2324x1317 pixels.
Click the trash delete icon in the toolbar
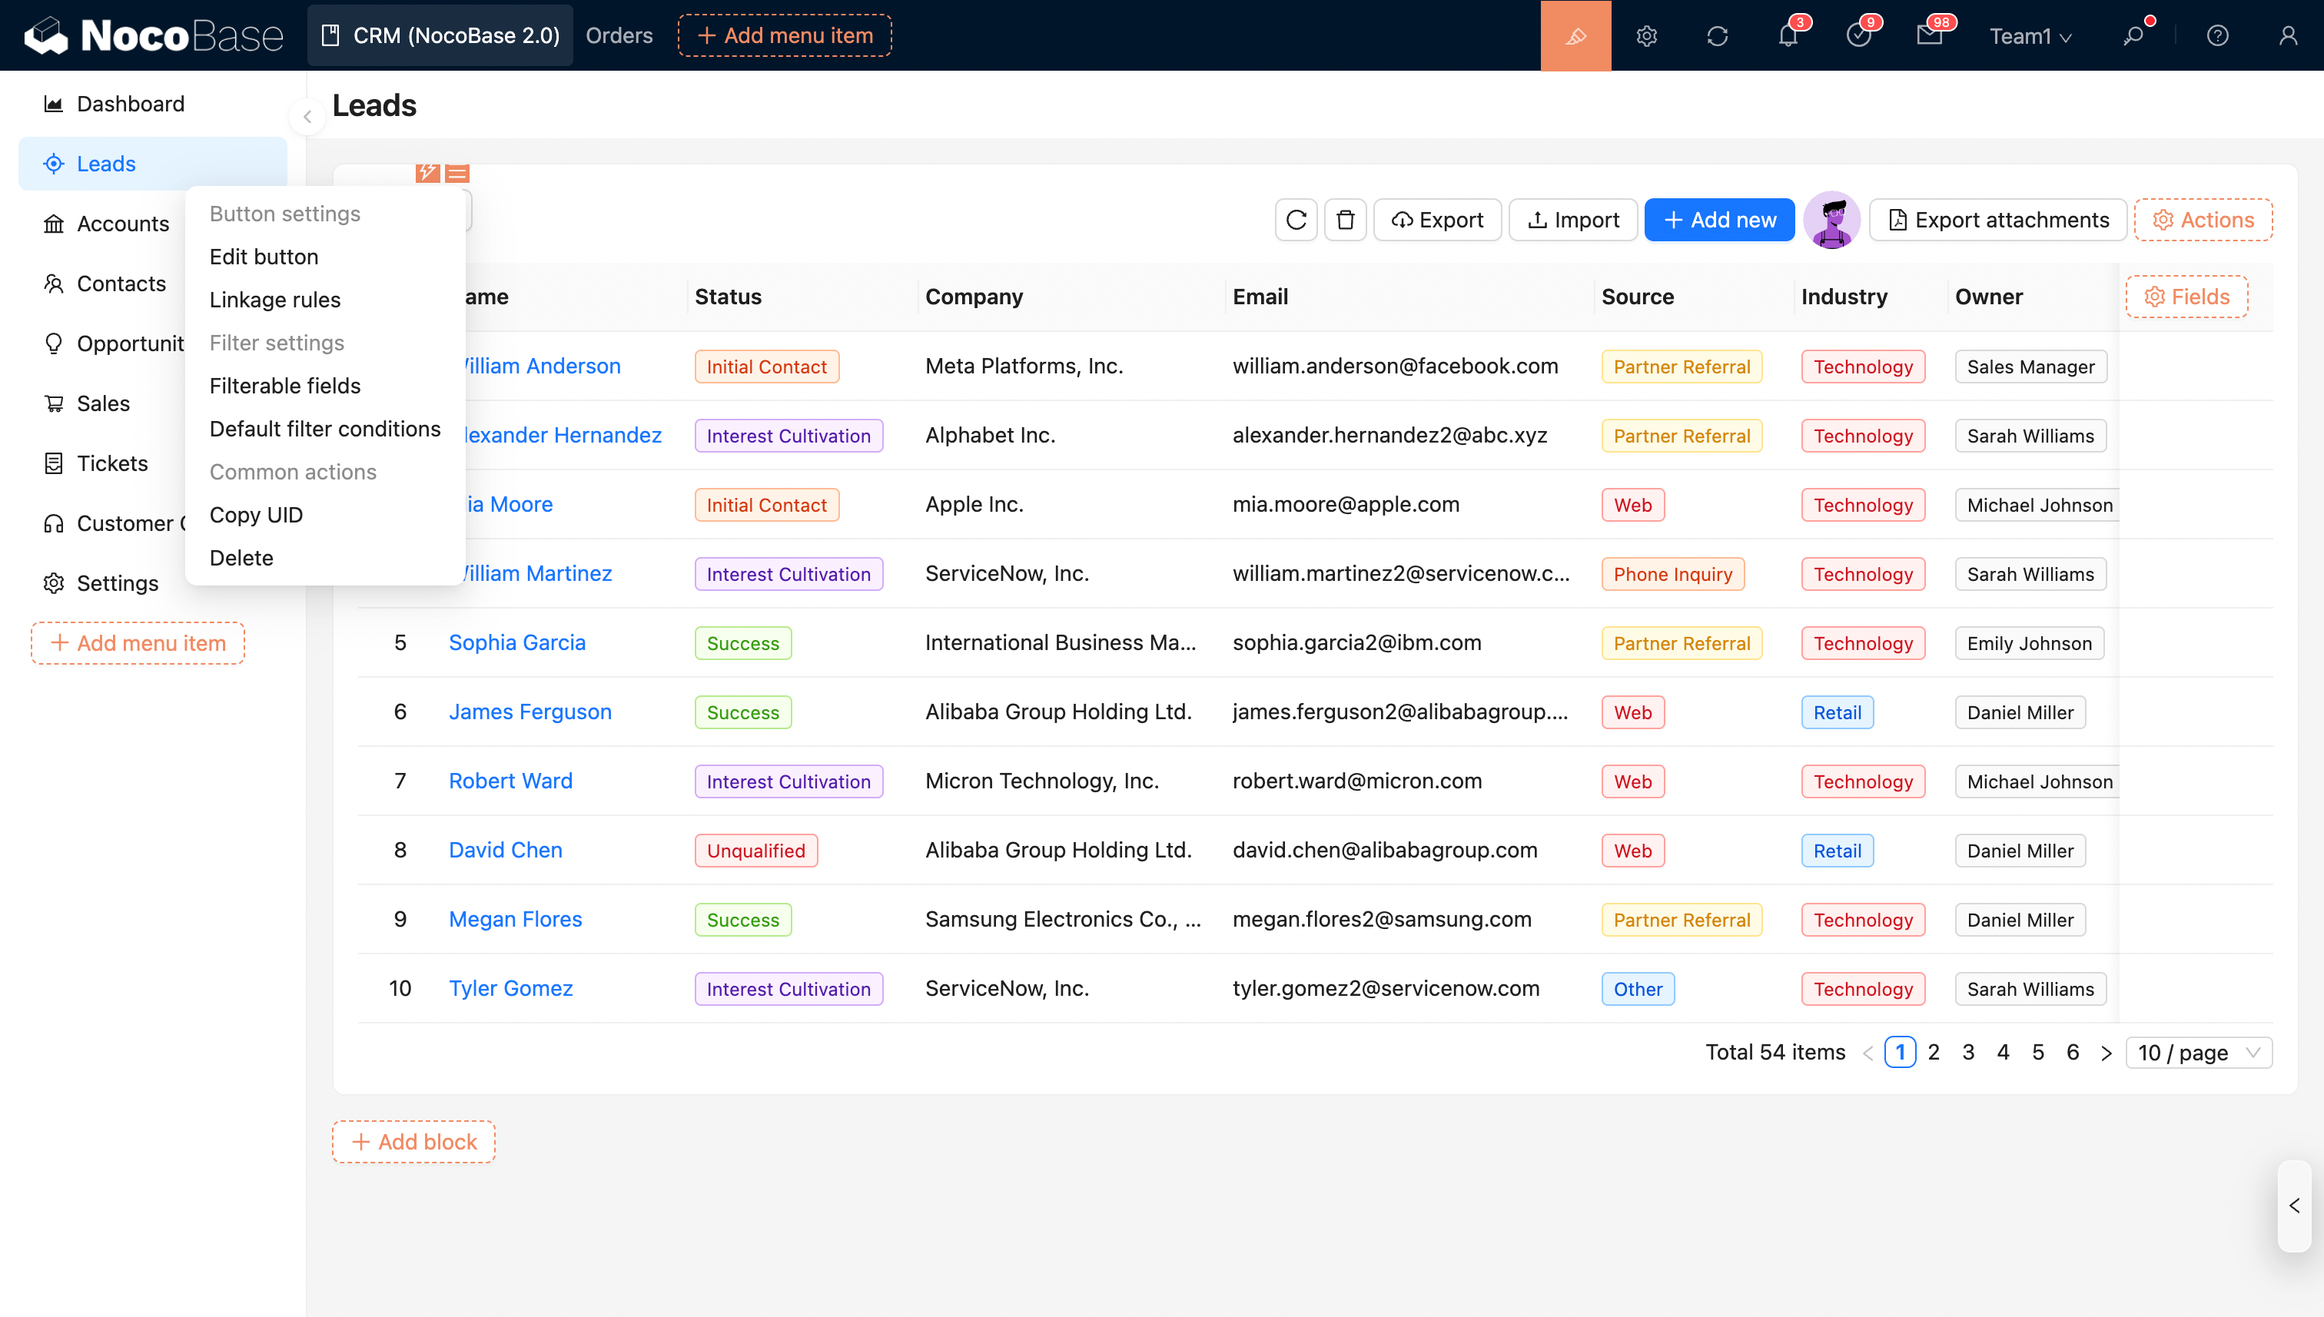point(1345,220)
